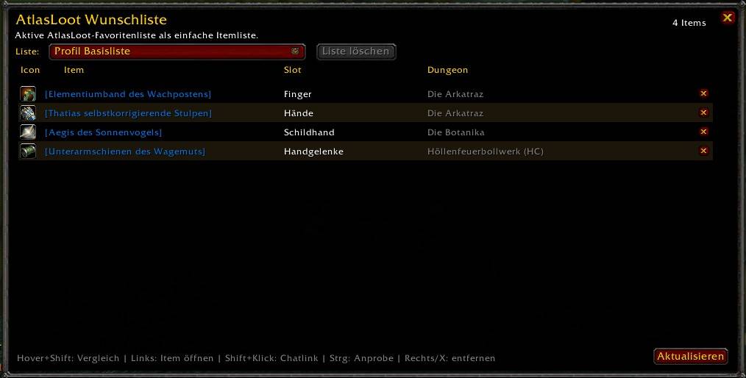This screenshot has height=378, width=746.
Task: Remove Thatias selbstkorrigierende Stulpen via red X
Action: click(703, 113)
